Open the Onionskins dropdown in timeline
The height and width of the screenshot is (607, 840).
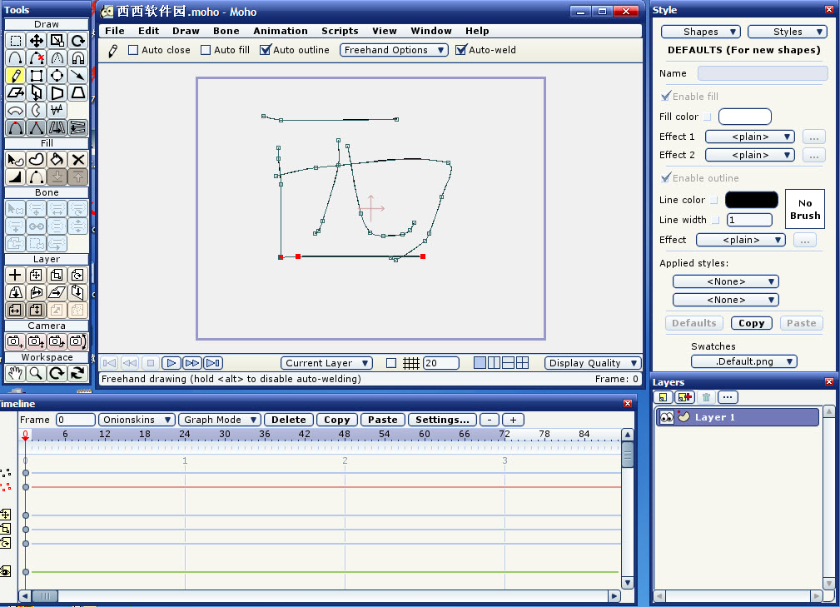(x=137, y=420)
